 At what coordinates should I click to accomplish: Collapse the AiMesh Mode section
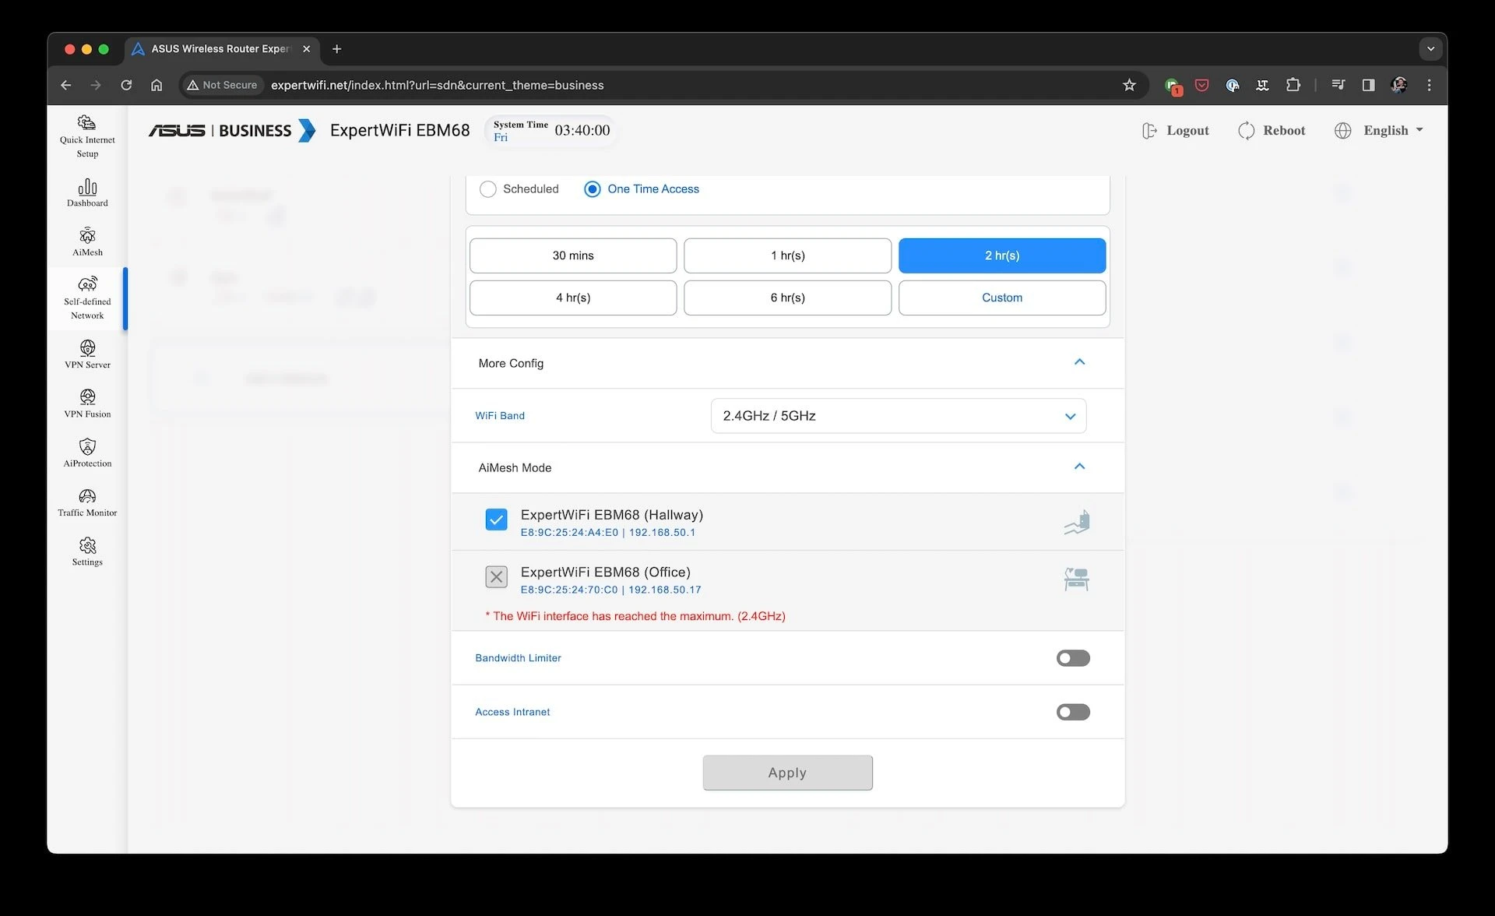[x=1079, y=467]
